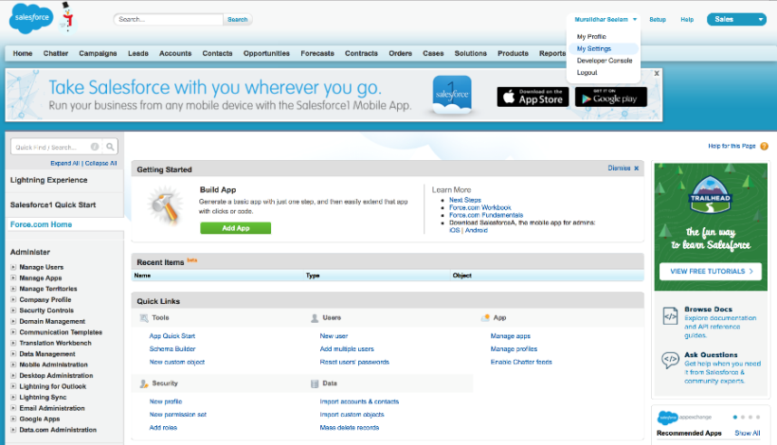Image resolution: width=777 pixels, height=445 pixels.
Task: Open the Campaigns tab
Action: coord(98,53)
